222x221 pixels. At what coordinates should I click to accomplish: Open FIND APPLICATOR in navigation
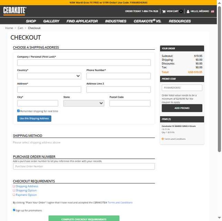point(82,21)
